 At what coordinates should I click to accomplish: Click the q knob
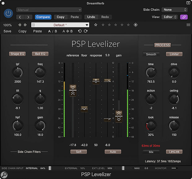(x=40, y=99)
